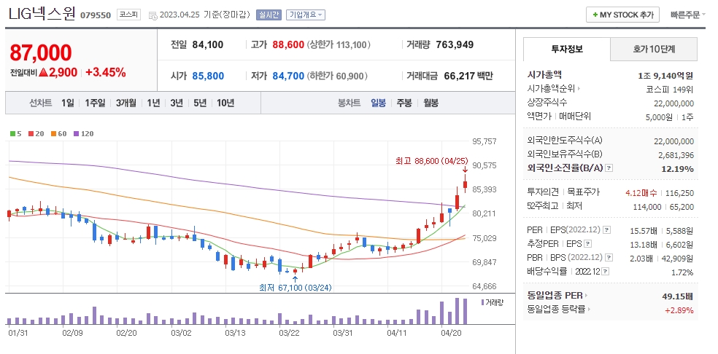Click the 시가 85,800 value
This screenshot has height=354, width=718.
point(208,76)
